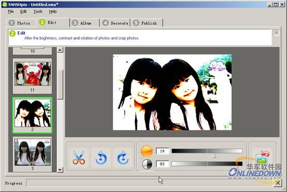Click the main photo preview
The height and width of the screenshot is (192, 287).
(x=172, y=92)
